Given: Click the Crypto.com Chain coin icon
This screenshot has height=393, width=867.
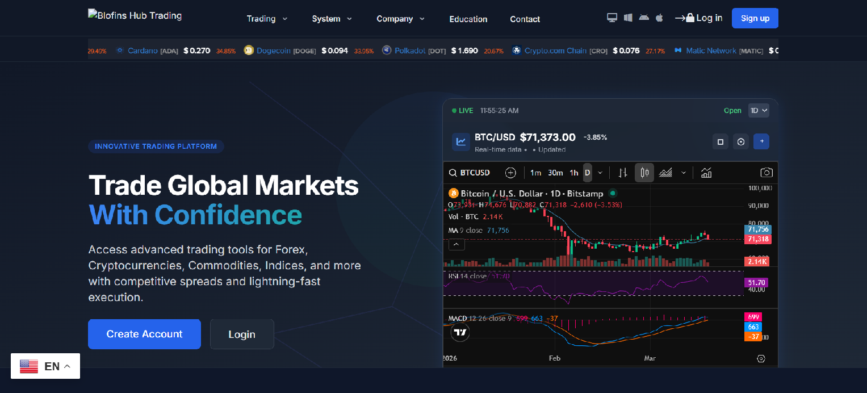Looking at the screenshot, I should tap(516, 51).
